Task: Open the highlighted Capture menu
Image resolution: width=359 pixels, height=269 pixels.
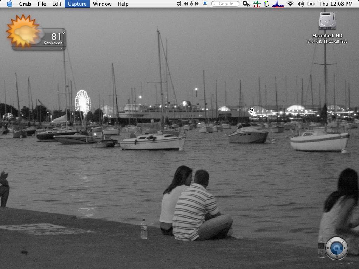Action: 77,4
